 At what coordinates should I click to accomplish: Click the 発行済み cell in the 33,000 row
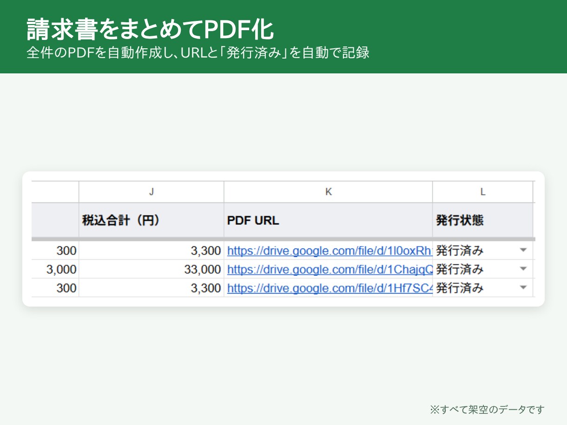pos(483,269)
